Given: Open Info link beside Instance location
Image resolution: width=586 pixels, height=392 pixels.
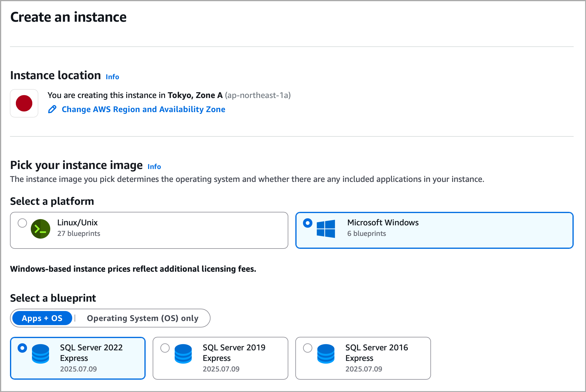Looking at the screenshot, I should click(x=112, y=77).
